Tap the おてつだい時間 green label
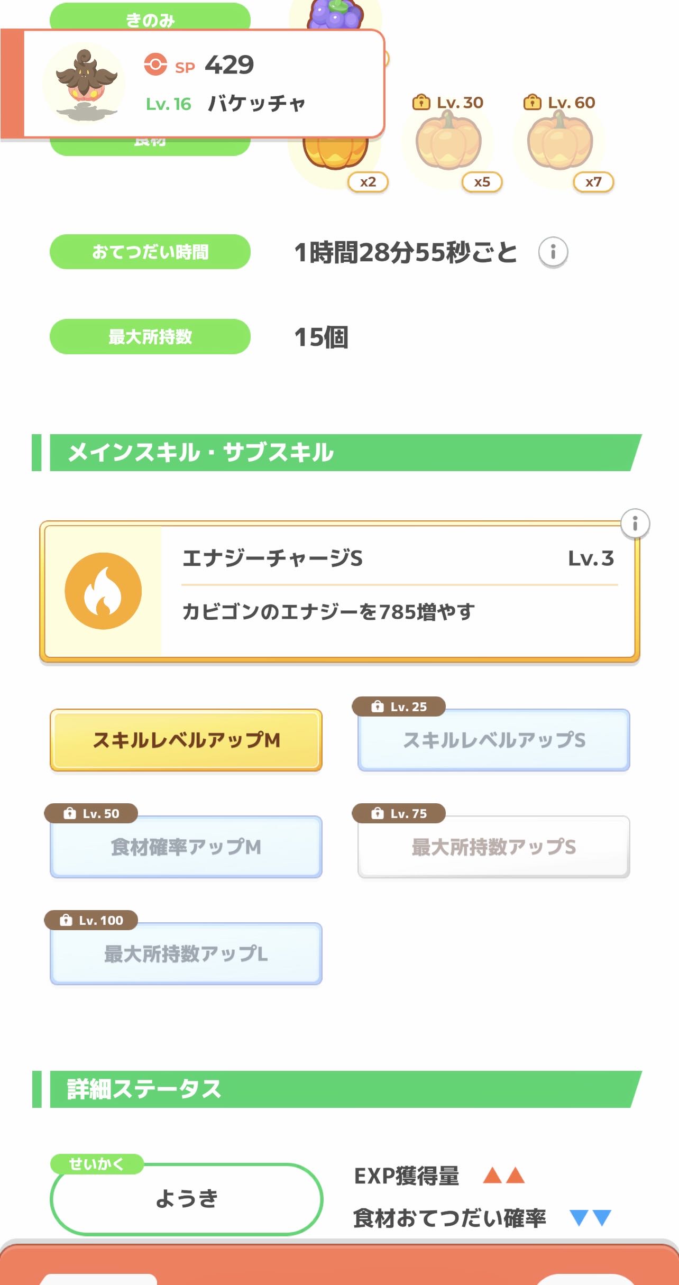Screen dimensions: 679x1285 coord(150,252)
